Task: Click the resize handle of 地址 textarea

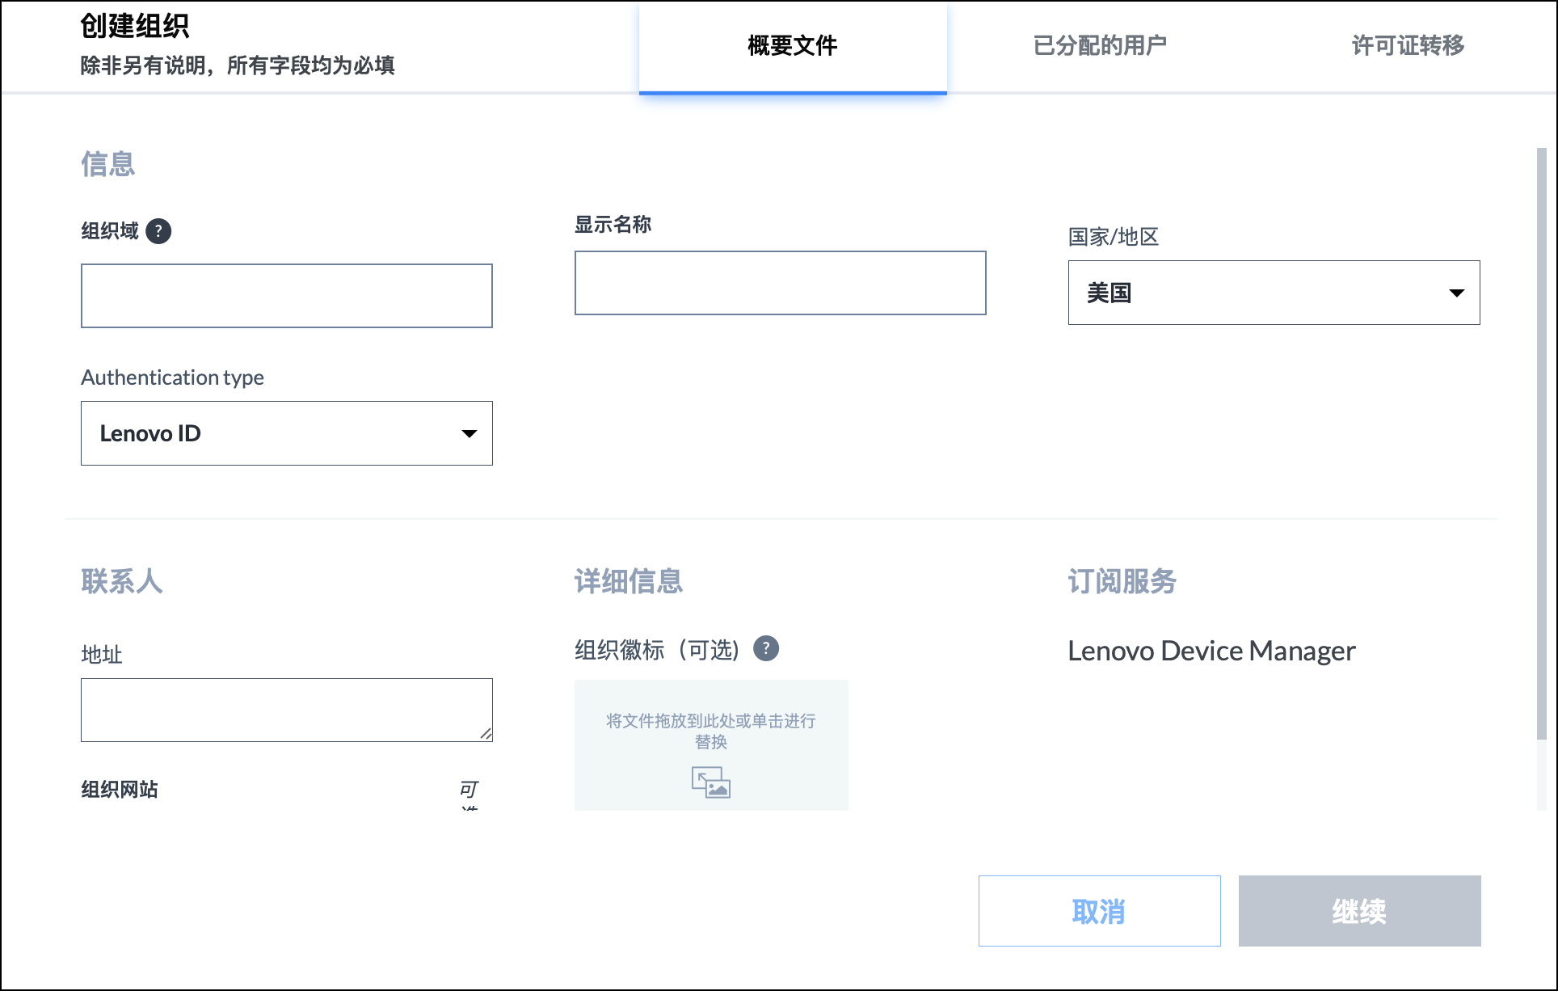Action: tap(485, 733)
